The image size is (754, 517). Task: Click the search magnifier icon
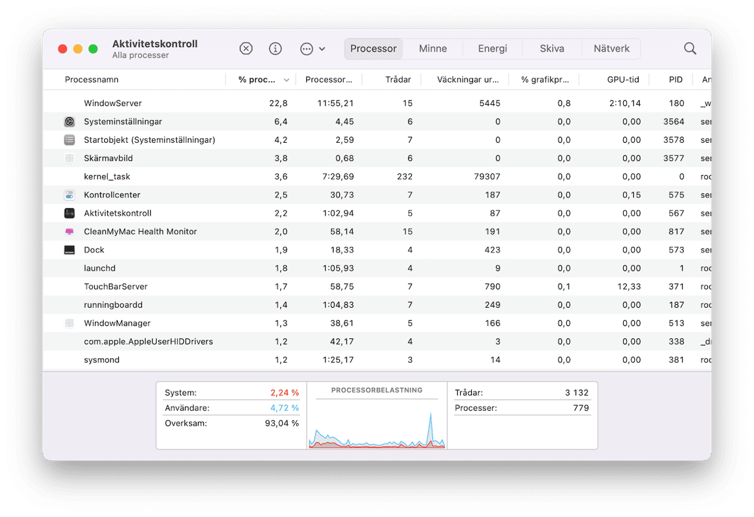tap(690, 48)
